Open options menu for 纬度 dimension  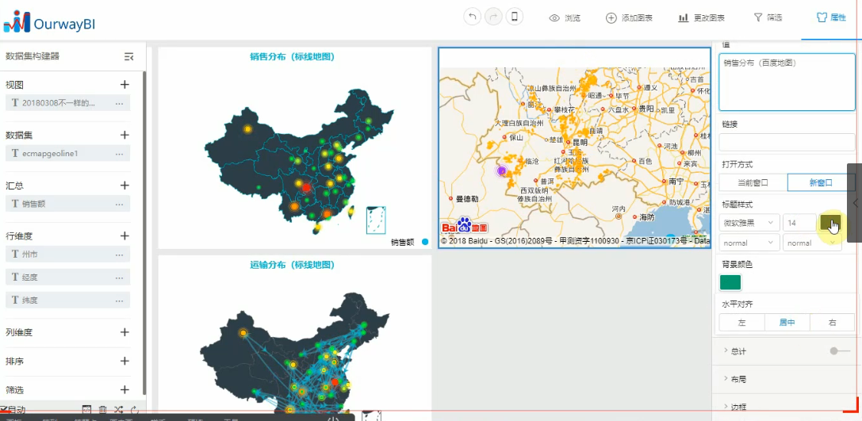point(119,300)
